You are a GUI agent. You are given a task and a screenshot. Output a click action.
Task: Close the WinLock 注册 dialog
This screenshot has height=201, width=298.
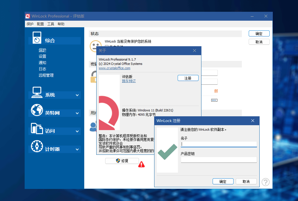pyautogui.click(x=252, y=121)
